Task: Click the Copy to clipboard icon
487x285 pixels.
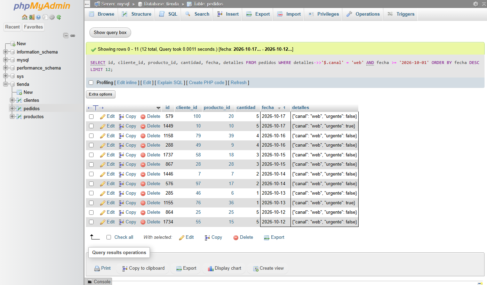Action: coord(125,269)
